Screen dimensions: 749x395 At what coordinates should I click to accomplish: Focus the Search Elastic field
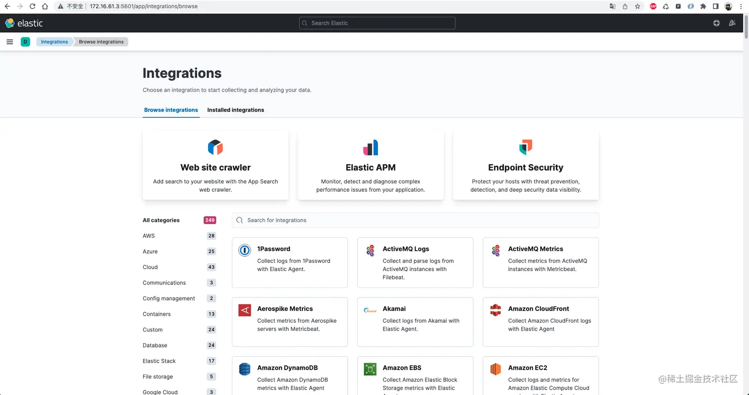tap(377, 23)
